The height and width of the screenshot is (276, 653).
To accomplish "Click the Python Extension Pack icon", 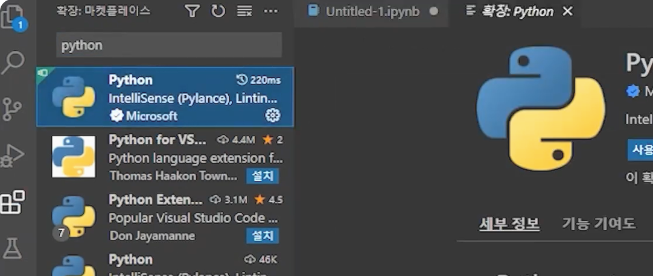I will [74, 216].
